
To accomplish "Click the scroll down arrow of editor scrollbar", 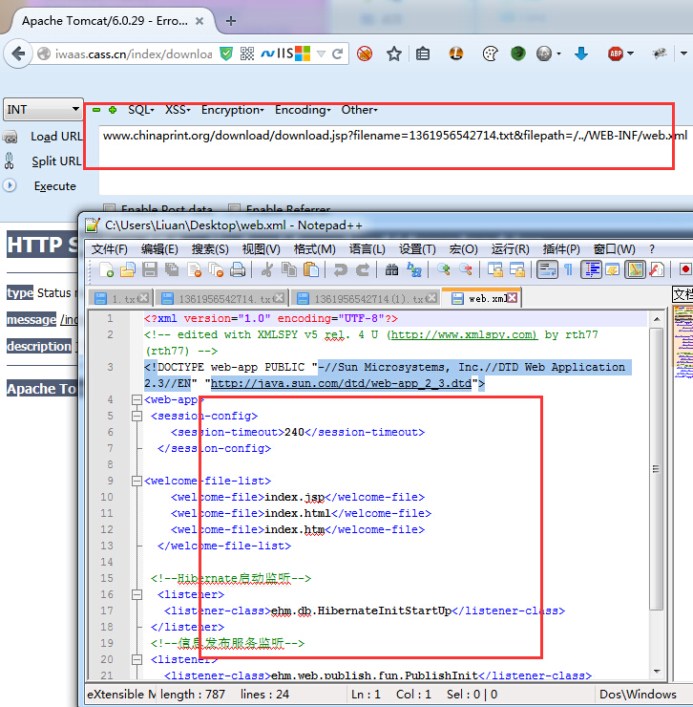I will [657, 672].
